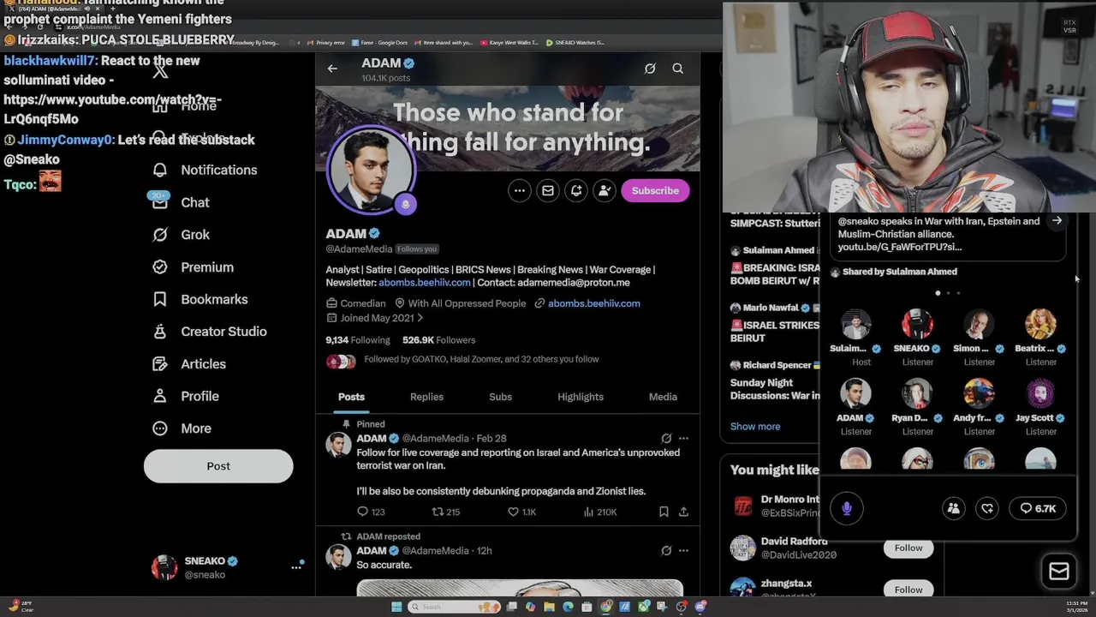The width and height of the screenshot is (1096, 617).
Task: Switch to the Posts tab
Action: (x=351, y=397)
